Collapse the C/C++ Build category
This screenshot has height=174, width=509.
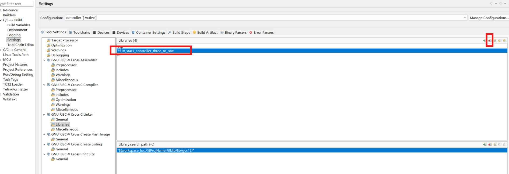click(x=1, y=20)
